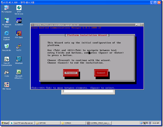The height and width of the screenshot is (127, 163).
Task: Click the '<Tab>/<Alt-Tab> to move between elements' hint
Action: pos(73,88)
